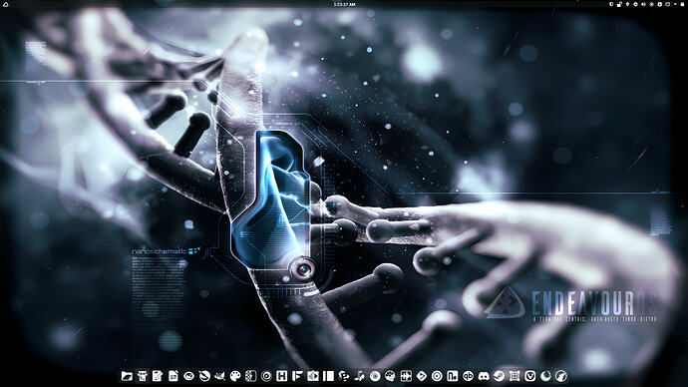
Task: Open the Firefox browser icon in dock
Action: click(545, 376)
